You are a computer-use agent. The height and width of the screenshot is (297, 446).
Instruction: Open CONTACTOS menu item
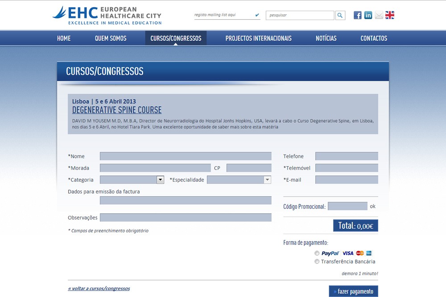374,38
